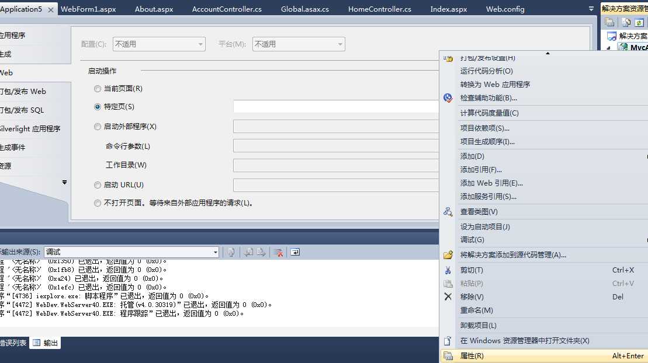Viewport: 648px width, 363px height.
Task: Click the accessibility checker icon beside 检查辅助功能
Action: coord(448,98)
